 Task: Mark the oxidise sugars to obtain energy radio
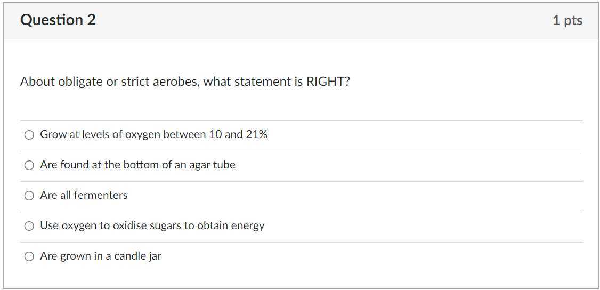pyautogui.click(x=29, y=226)
